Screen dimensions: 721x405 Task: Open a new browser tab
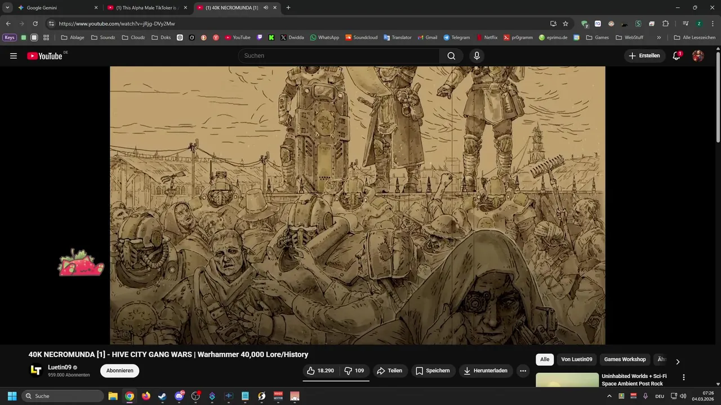coord(288,8)
